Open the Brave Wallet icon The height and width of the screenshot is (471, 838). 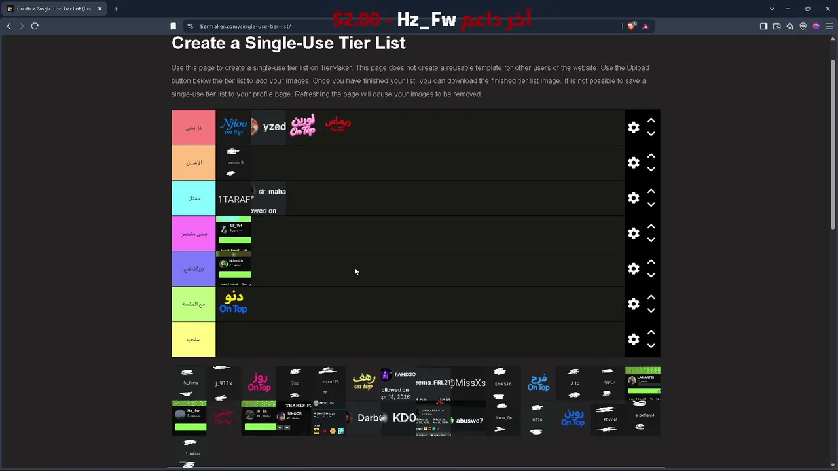[x=776, y=26]
